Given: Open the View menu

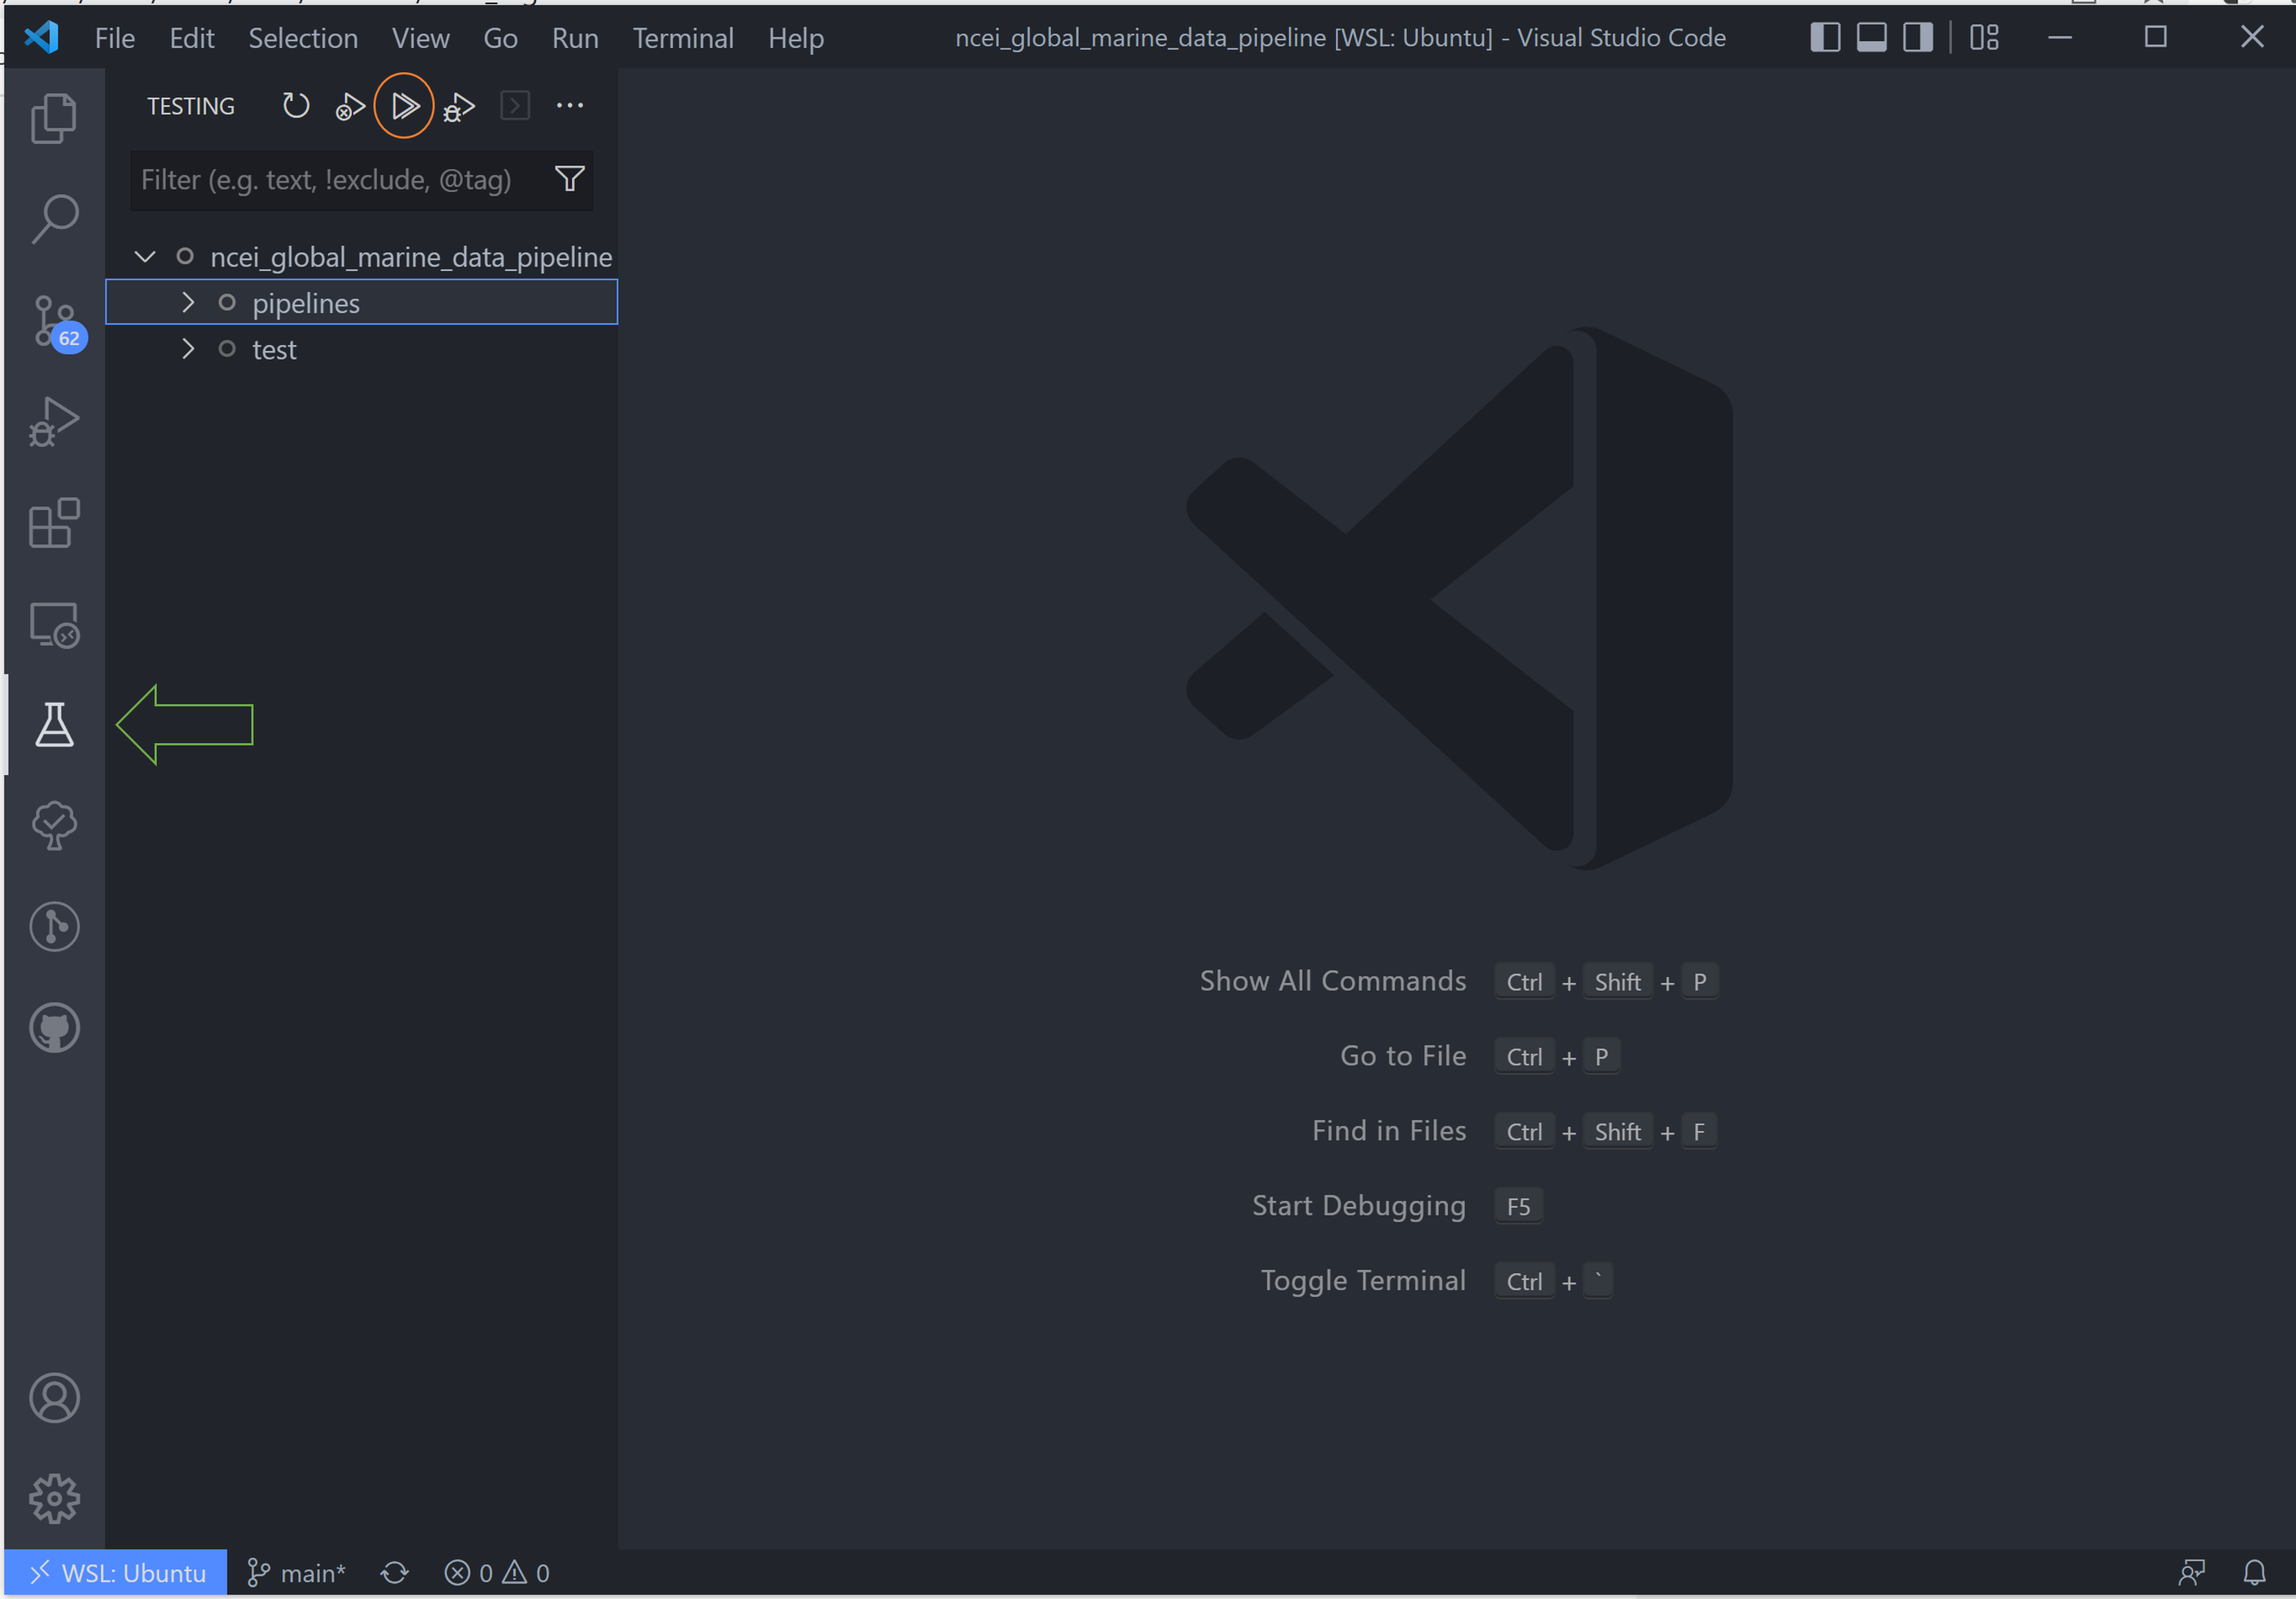Looking at the screenshot, I should [420, 38].
